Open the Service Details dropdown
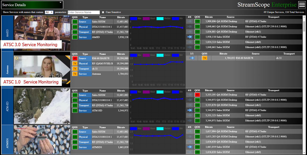Viewport: 307px width, 155px height. point(32,5)
